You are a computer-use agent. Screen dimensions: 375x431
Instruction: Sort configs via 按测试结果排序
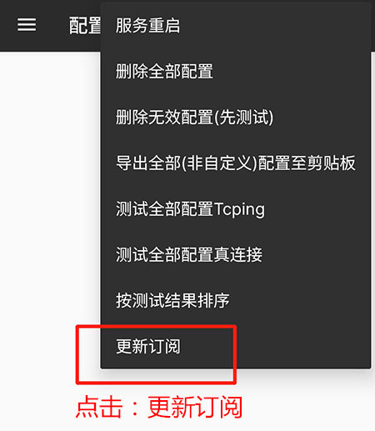point(236,300)
